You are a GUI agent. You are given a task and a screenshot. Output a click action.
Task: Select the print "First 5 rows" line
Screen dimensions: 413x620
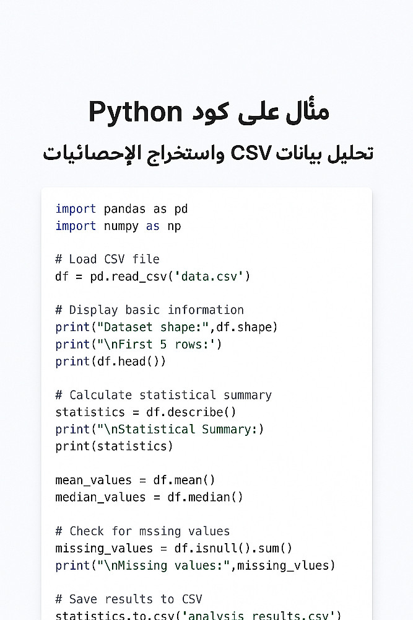tap(138, 344)
